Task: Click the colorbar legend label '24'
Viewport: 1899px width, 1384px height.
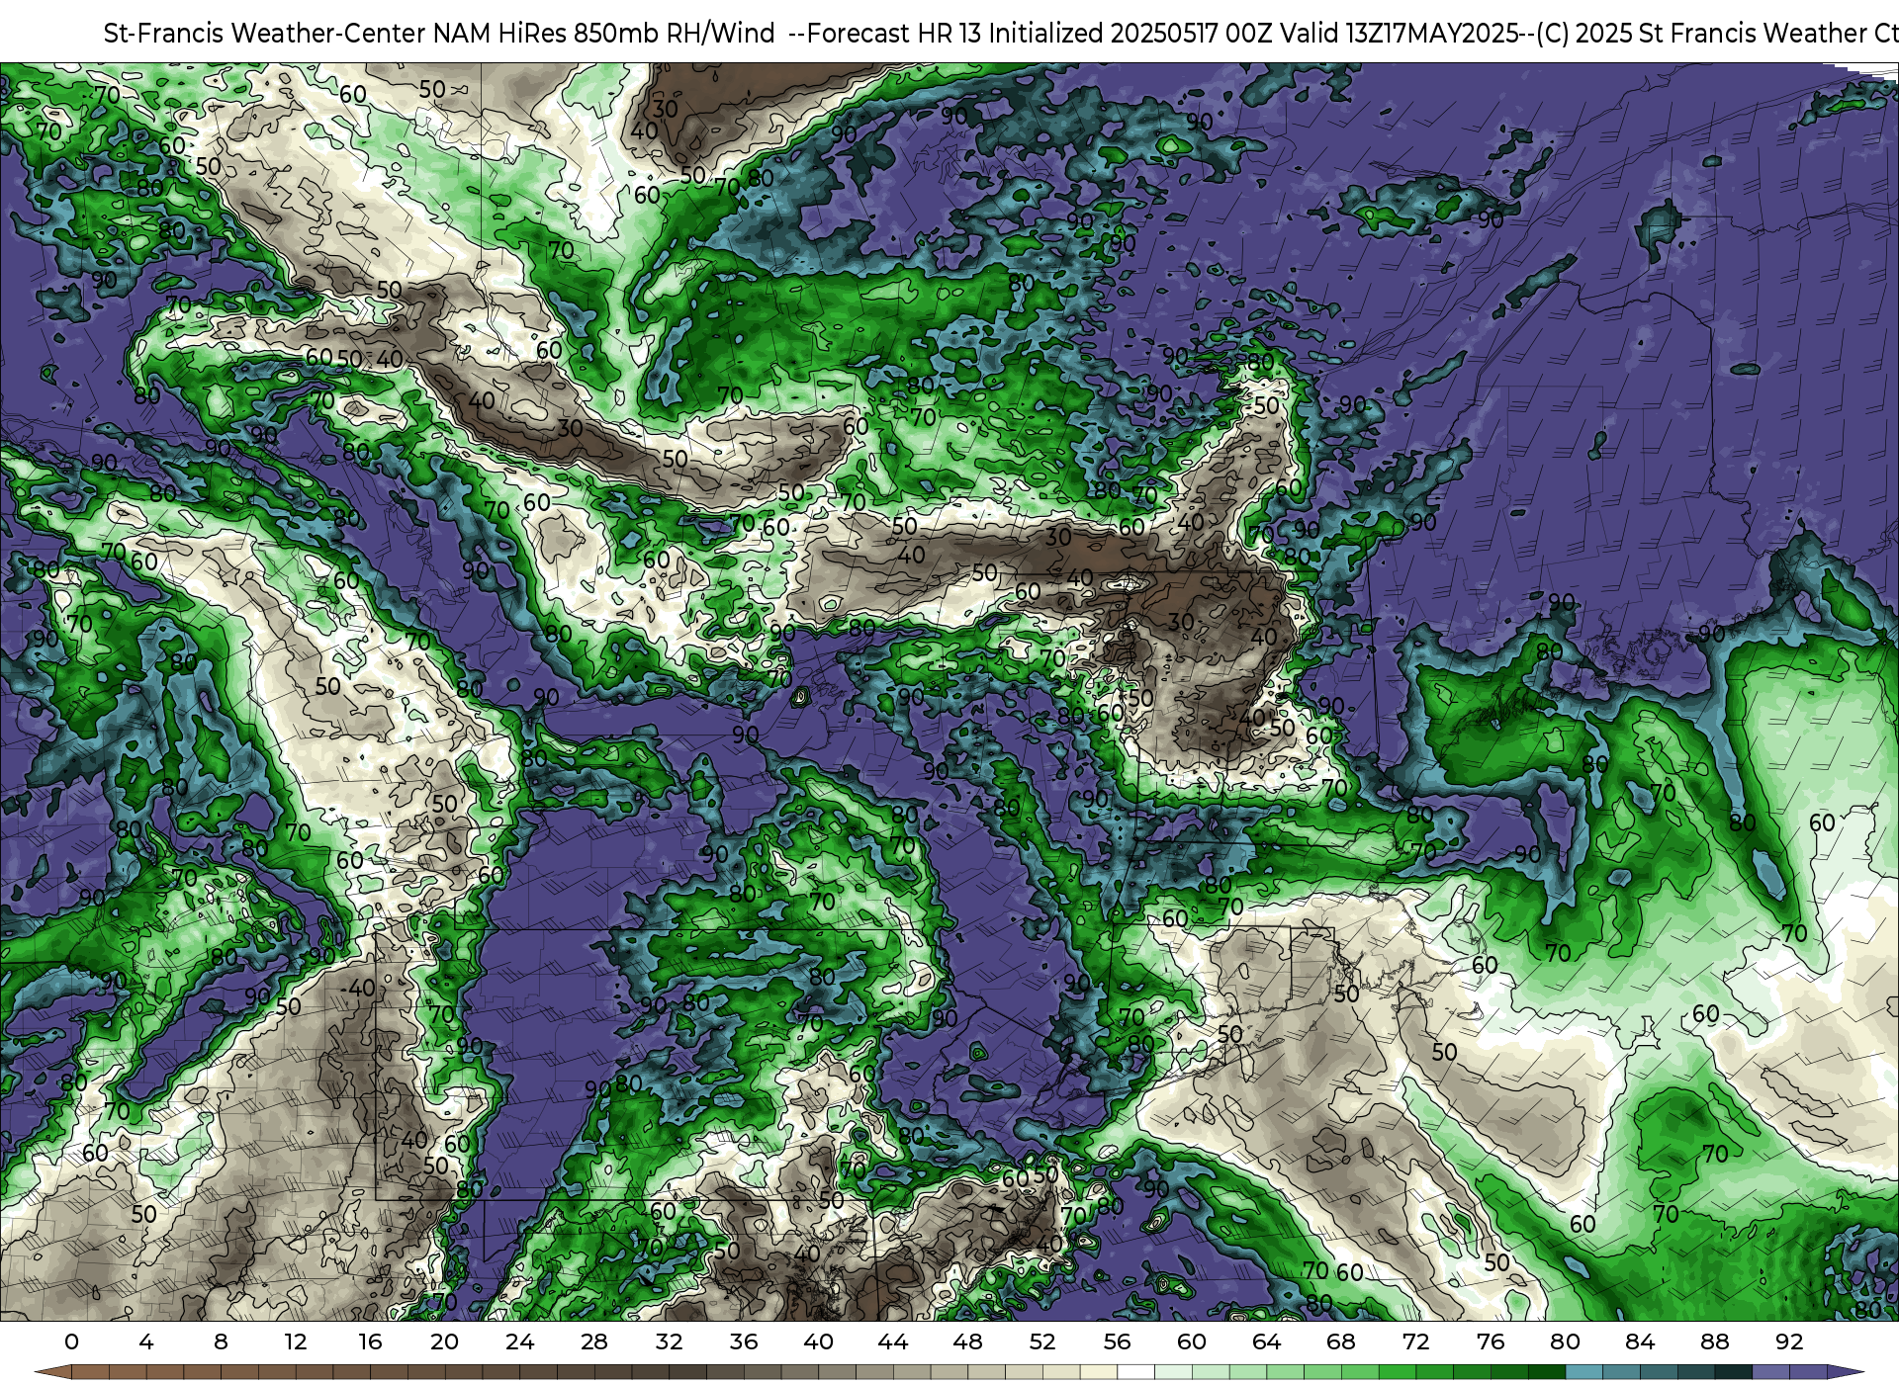Action: coord(519,1341)
